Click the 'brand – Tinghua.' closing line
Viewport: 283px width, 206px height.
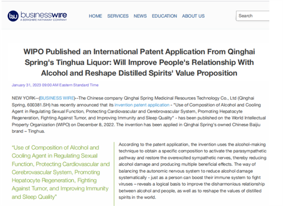tap(28, 131)
